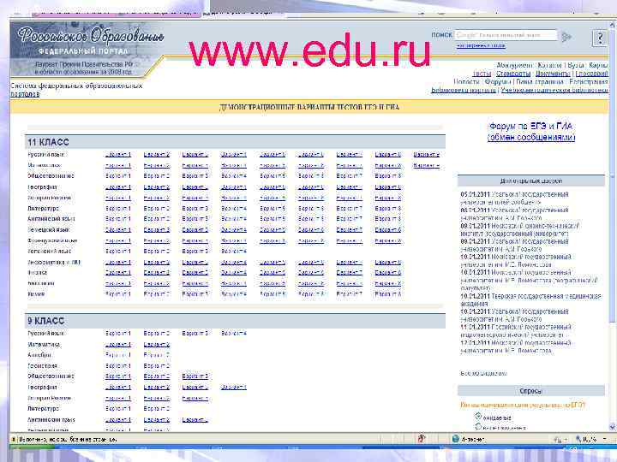
Task: Open Вариант 9 for 11 класс Математика
Action: coord(426,165)
